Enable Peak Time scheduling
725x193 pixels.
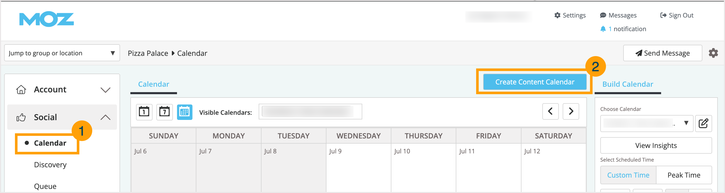coord(684,175)
